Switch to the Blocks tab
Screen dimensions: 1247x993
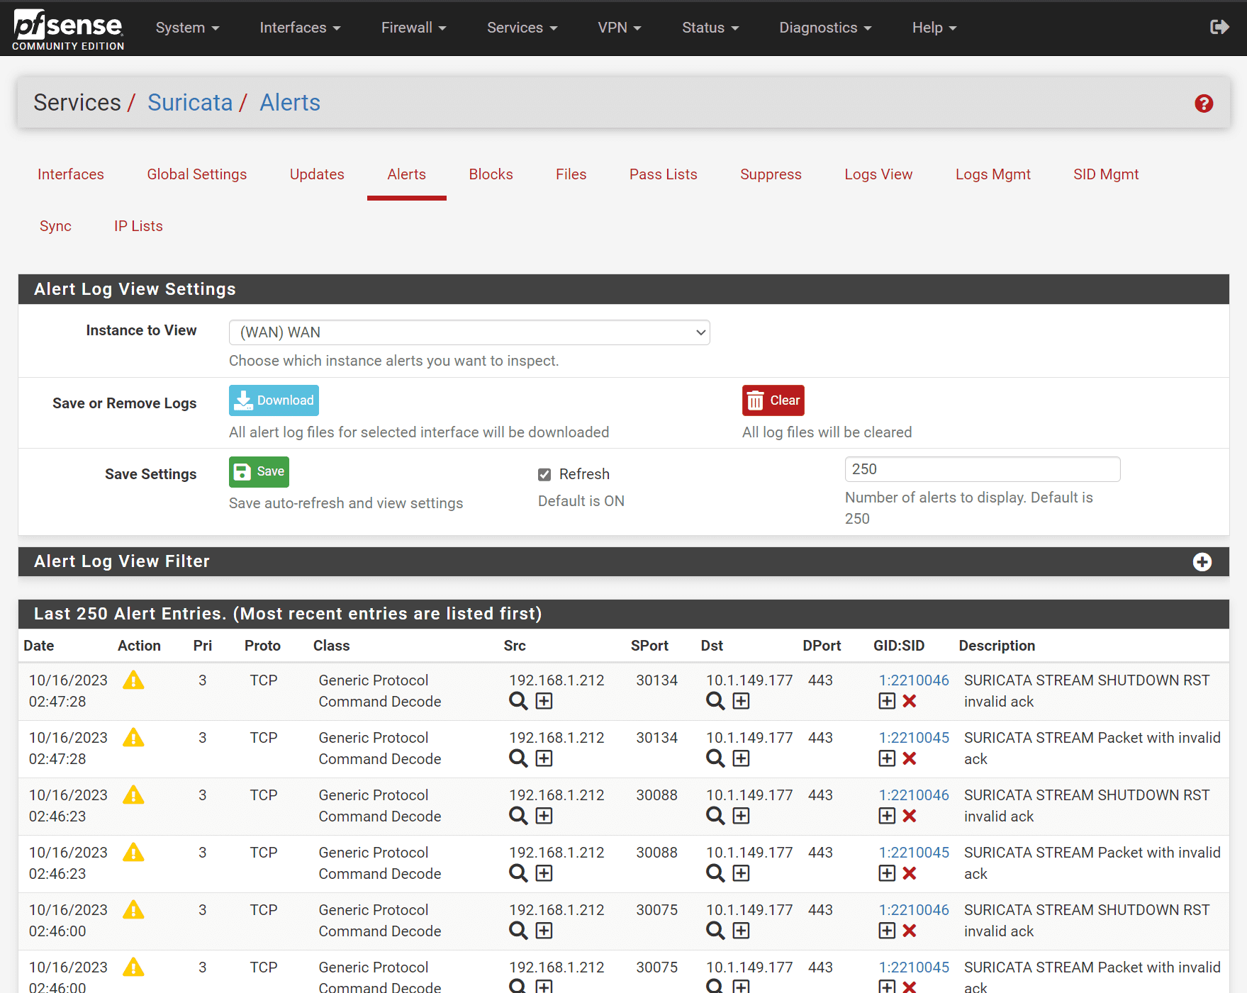pyautogui.click(x=491, y=174)
